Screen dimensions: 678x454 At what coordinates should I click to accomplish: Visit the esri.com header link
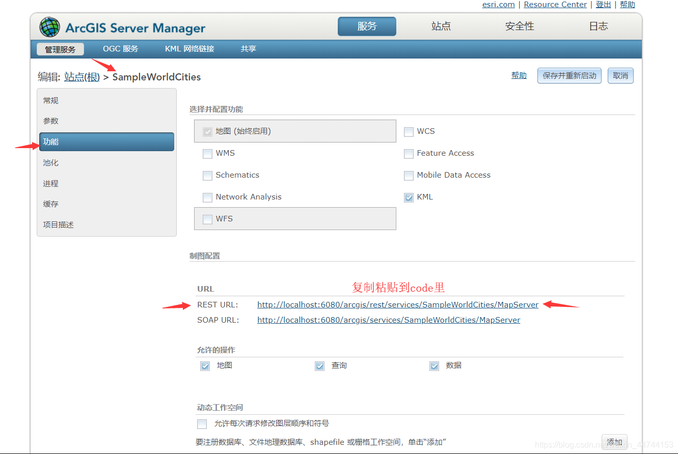pyautogui.click(x=499, y=5)
